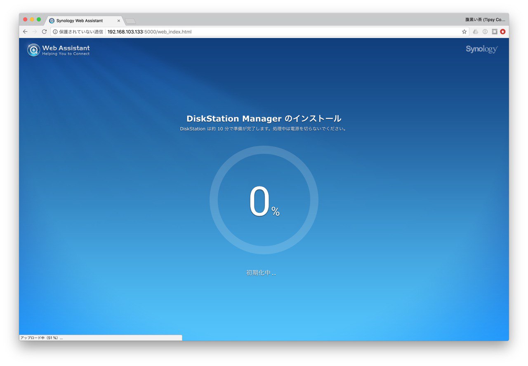The image size is (528, 366).
Task: Click the "アップロード中 (51 %)" status bar
Action: [100, 338]
